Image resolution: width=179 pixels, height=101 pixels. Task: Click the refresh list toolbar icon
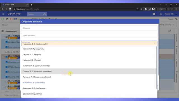pyautogui.click(x=7, y=19)
